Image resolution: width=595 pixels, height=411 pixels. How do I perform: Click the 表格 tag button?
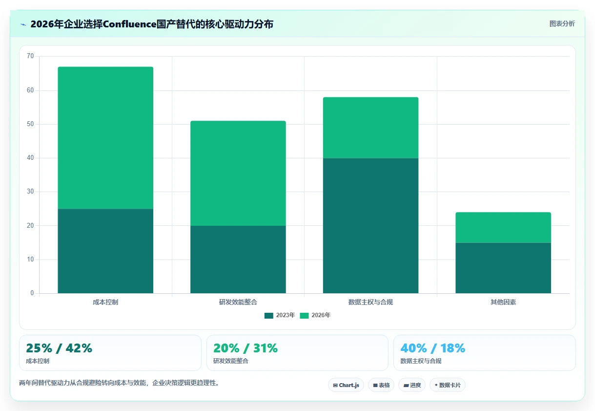[x=381, y=385]
